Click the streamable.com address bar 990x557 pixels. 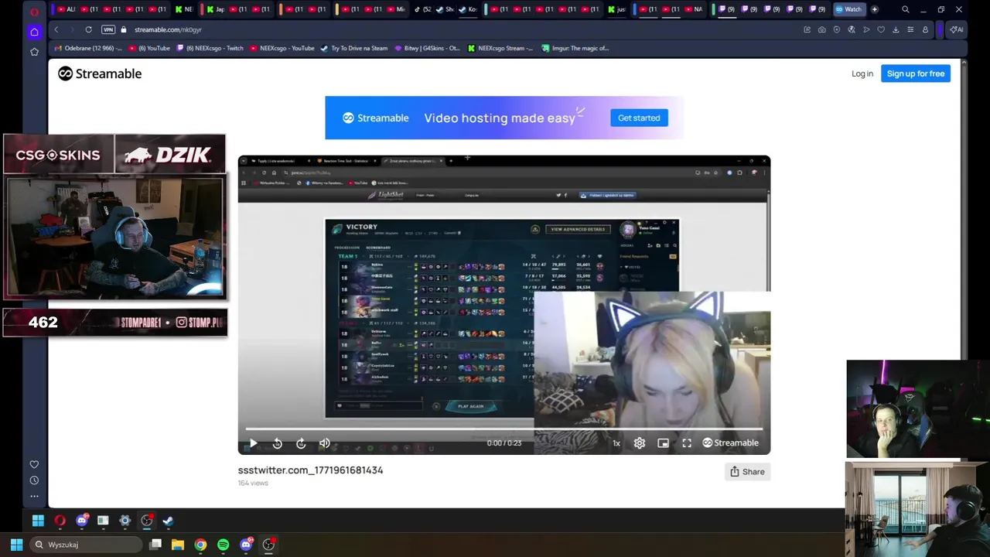[168, 29]
